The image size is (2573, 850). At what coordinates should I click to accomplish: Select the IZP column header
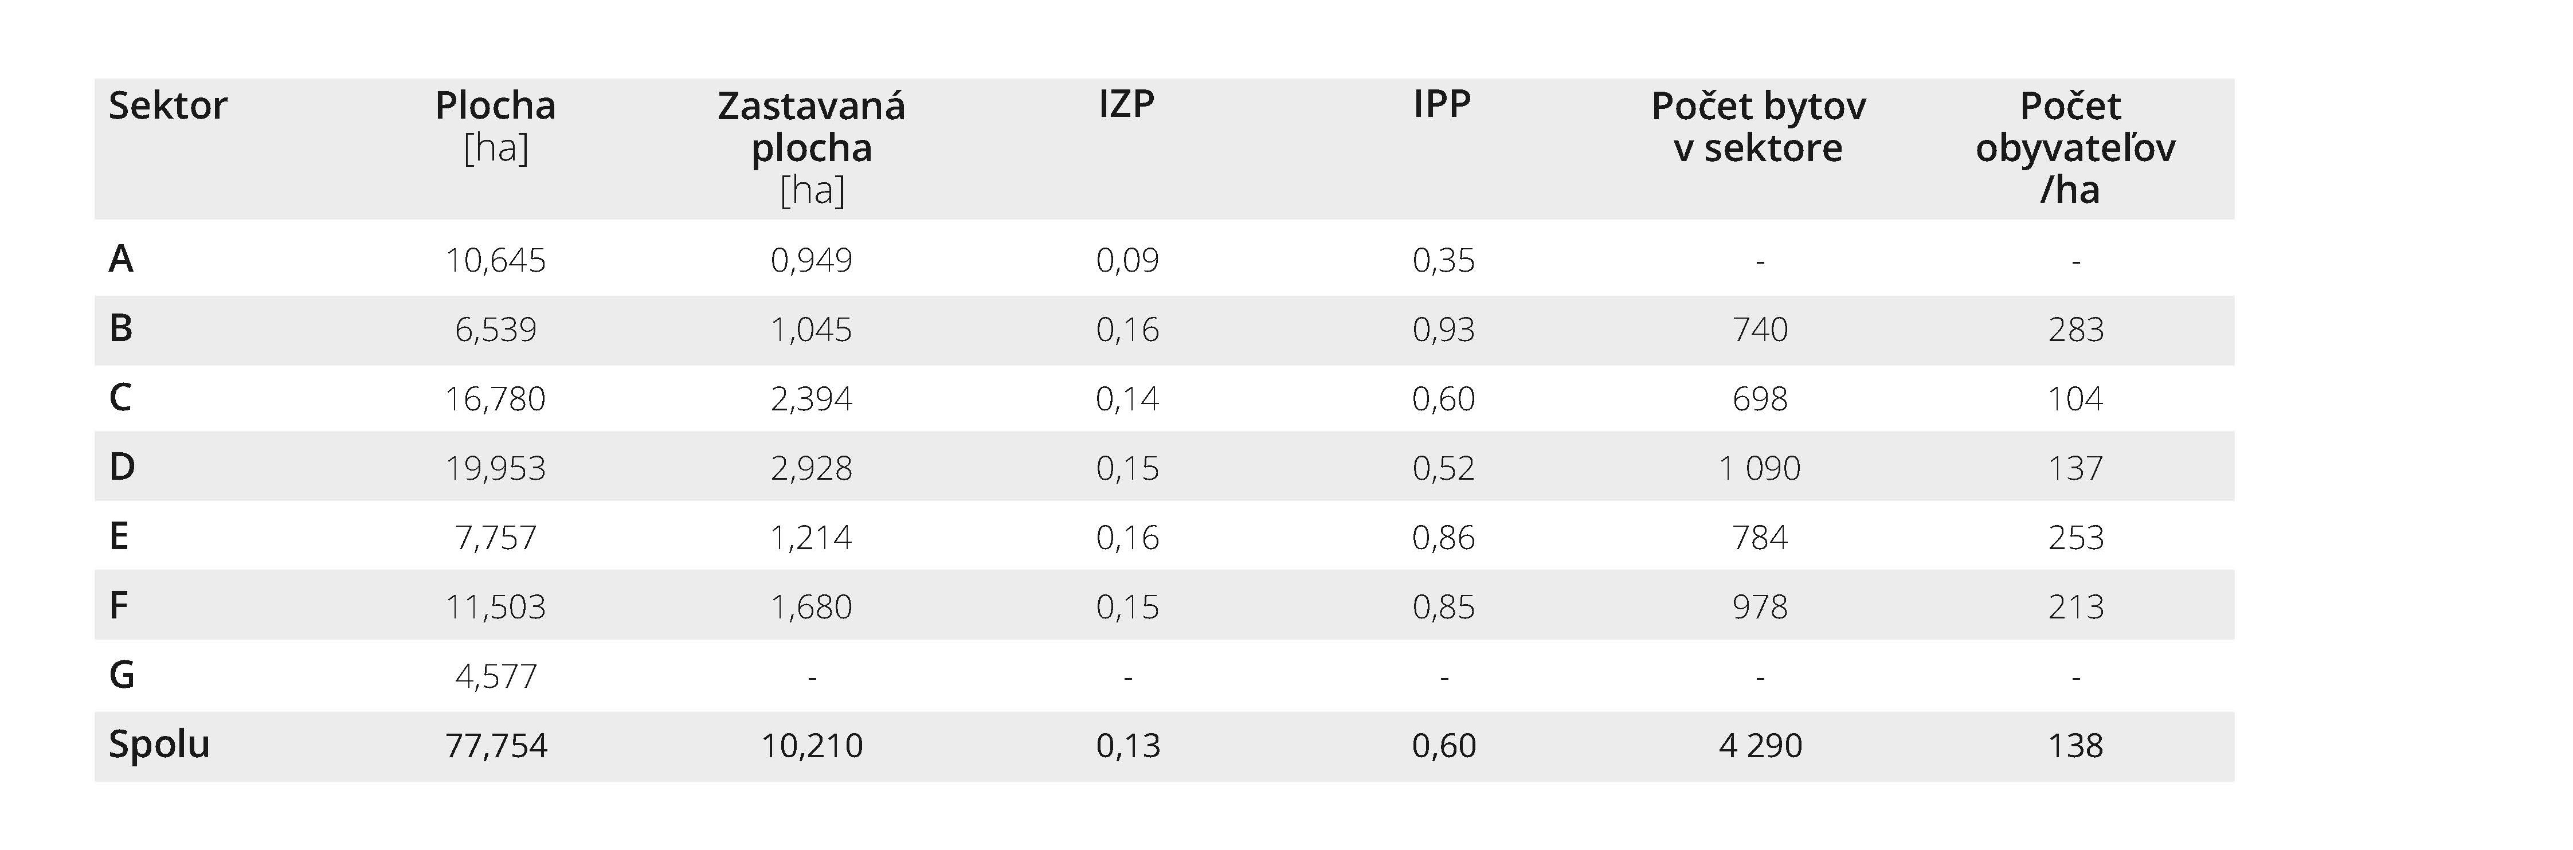1127,104
